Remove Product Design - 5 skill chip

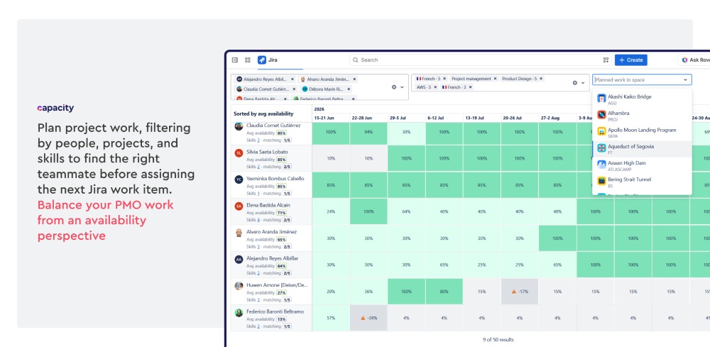[540, 79]
